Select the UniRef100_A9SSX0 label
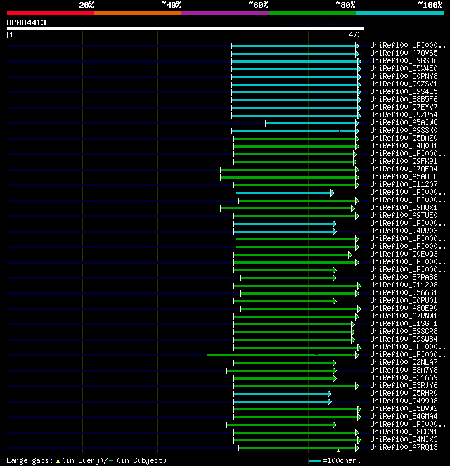The width and height of the screenshot is (450, 466). coord(404,131)
